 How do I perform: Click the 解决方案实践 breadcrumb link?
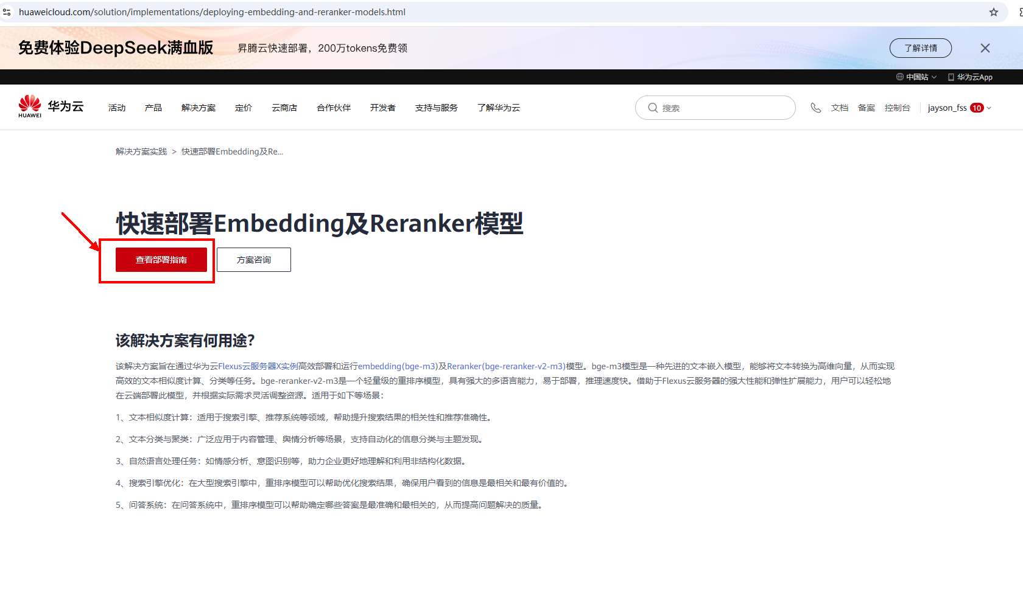point(141,151)
